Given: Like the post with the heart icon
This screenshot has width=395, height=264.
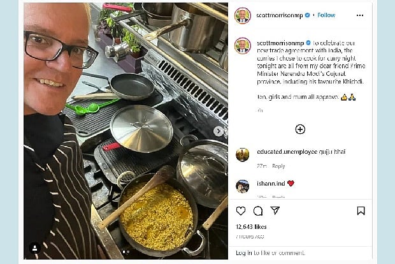Looking at the screenshot, I should pos(241,210).
